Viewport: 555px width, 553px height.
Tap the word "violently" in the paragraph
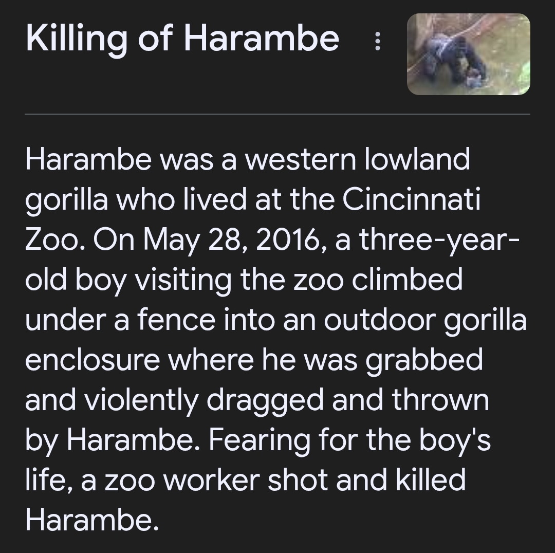138,400
